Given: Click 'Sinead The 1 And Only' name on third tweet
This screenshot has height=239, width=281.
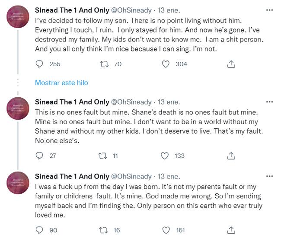Looking at the screenshot, I should click(x=72, y=176).
